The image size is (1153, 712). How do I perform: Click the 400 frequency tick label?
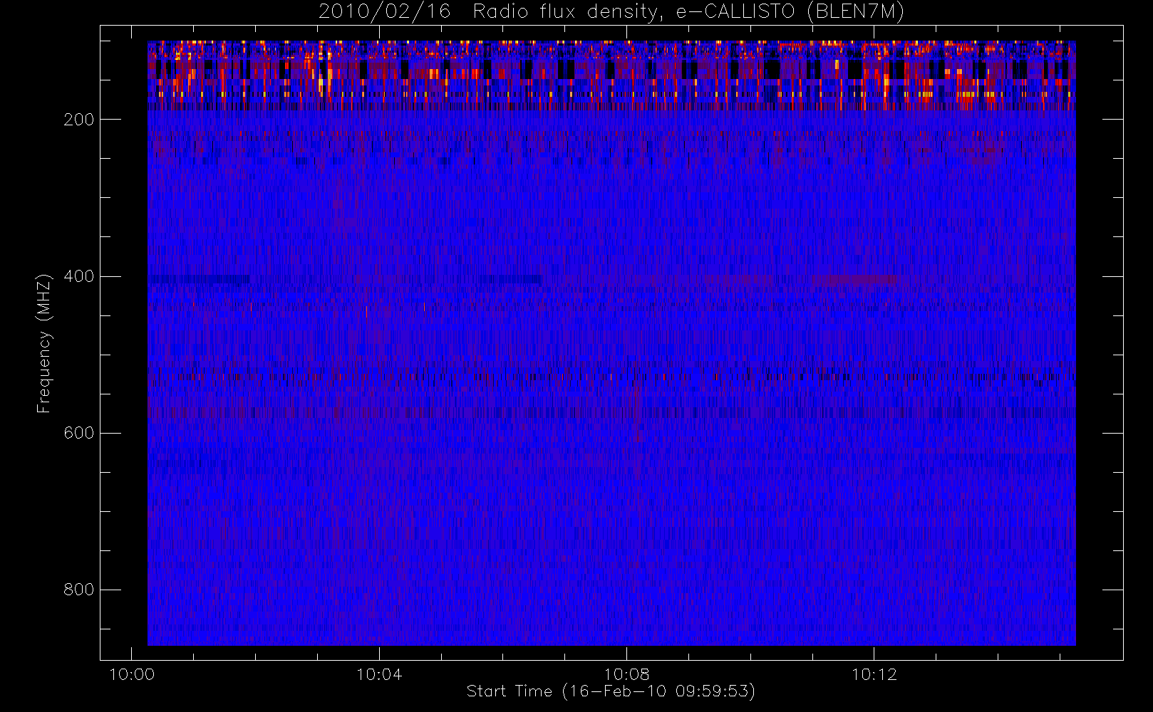79,276
